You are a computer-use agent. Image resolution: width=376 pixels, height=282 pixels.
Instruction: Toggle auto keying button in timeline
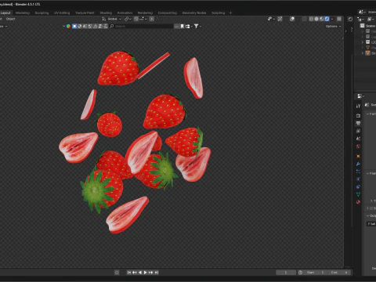(x=117, y=273)
